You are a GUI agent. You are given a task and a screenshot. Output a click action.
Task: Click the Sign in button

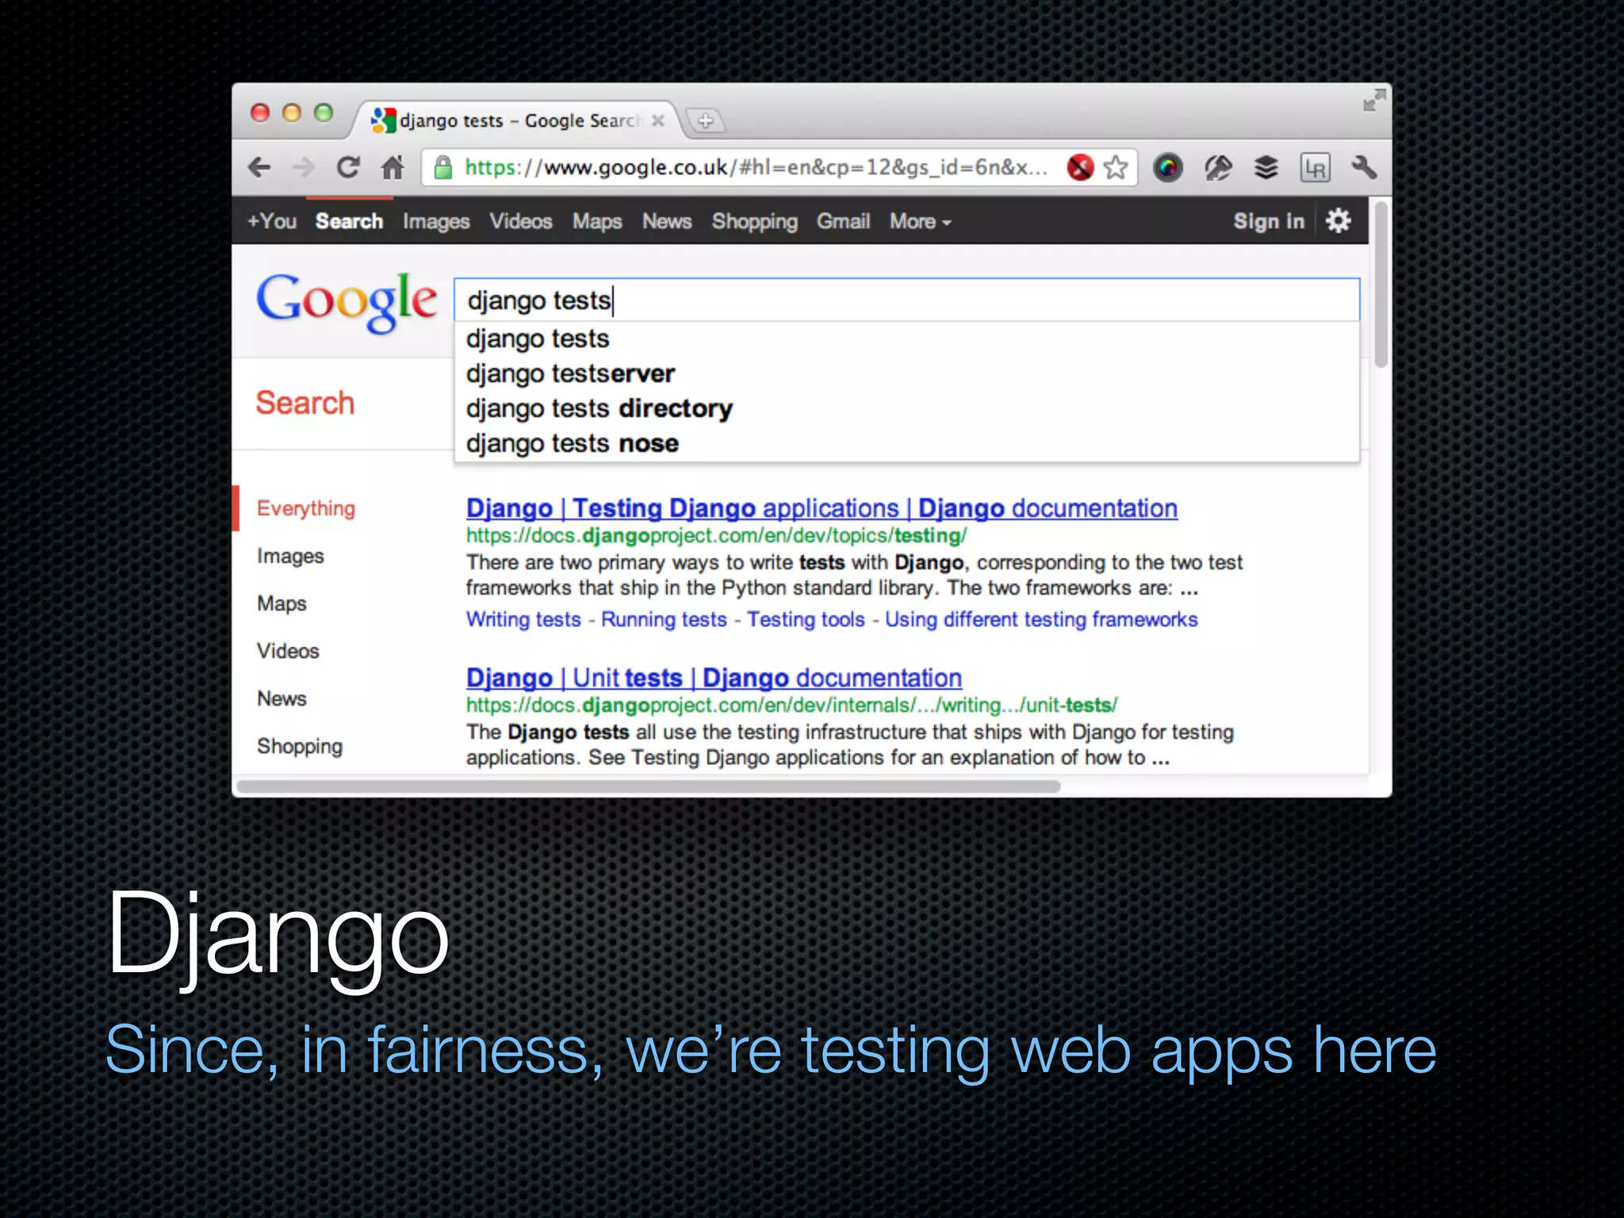[1269, 221]
